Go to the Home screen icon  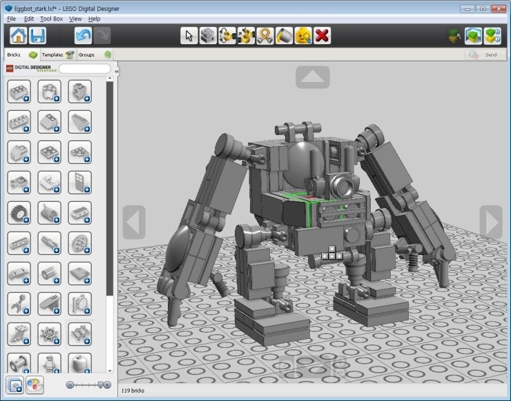(x=18, y=35)
